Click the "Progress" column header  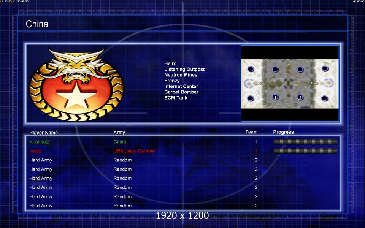(283, 132)
